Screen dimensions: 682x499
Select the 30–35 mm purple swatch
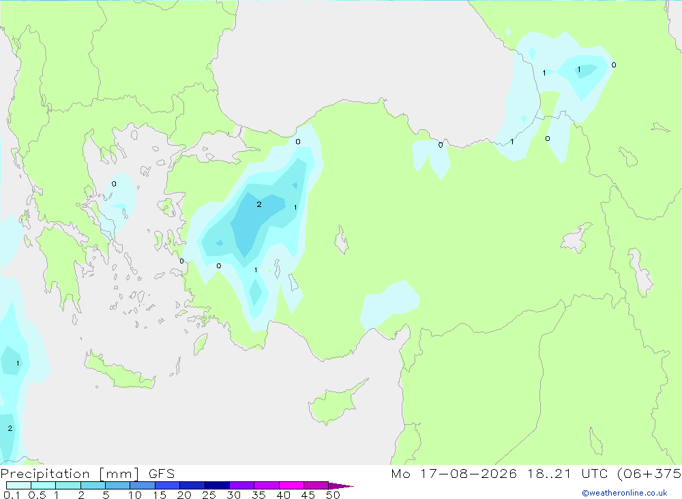click(x=242, y=485)
